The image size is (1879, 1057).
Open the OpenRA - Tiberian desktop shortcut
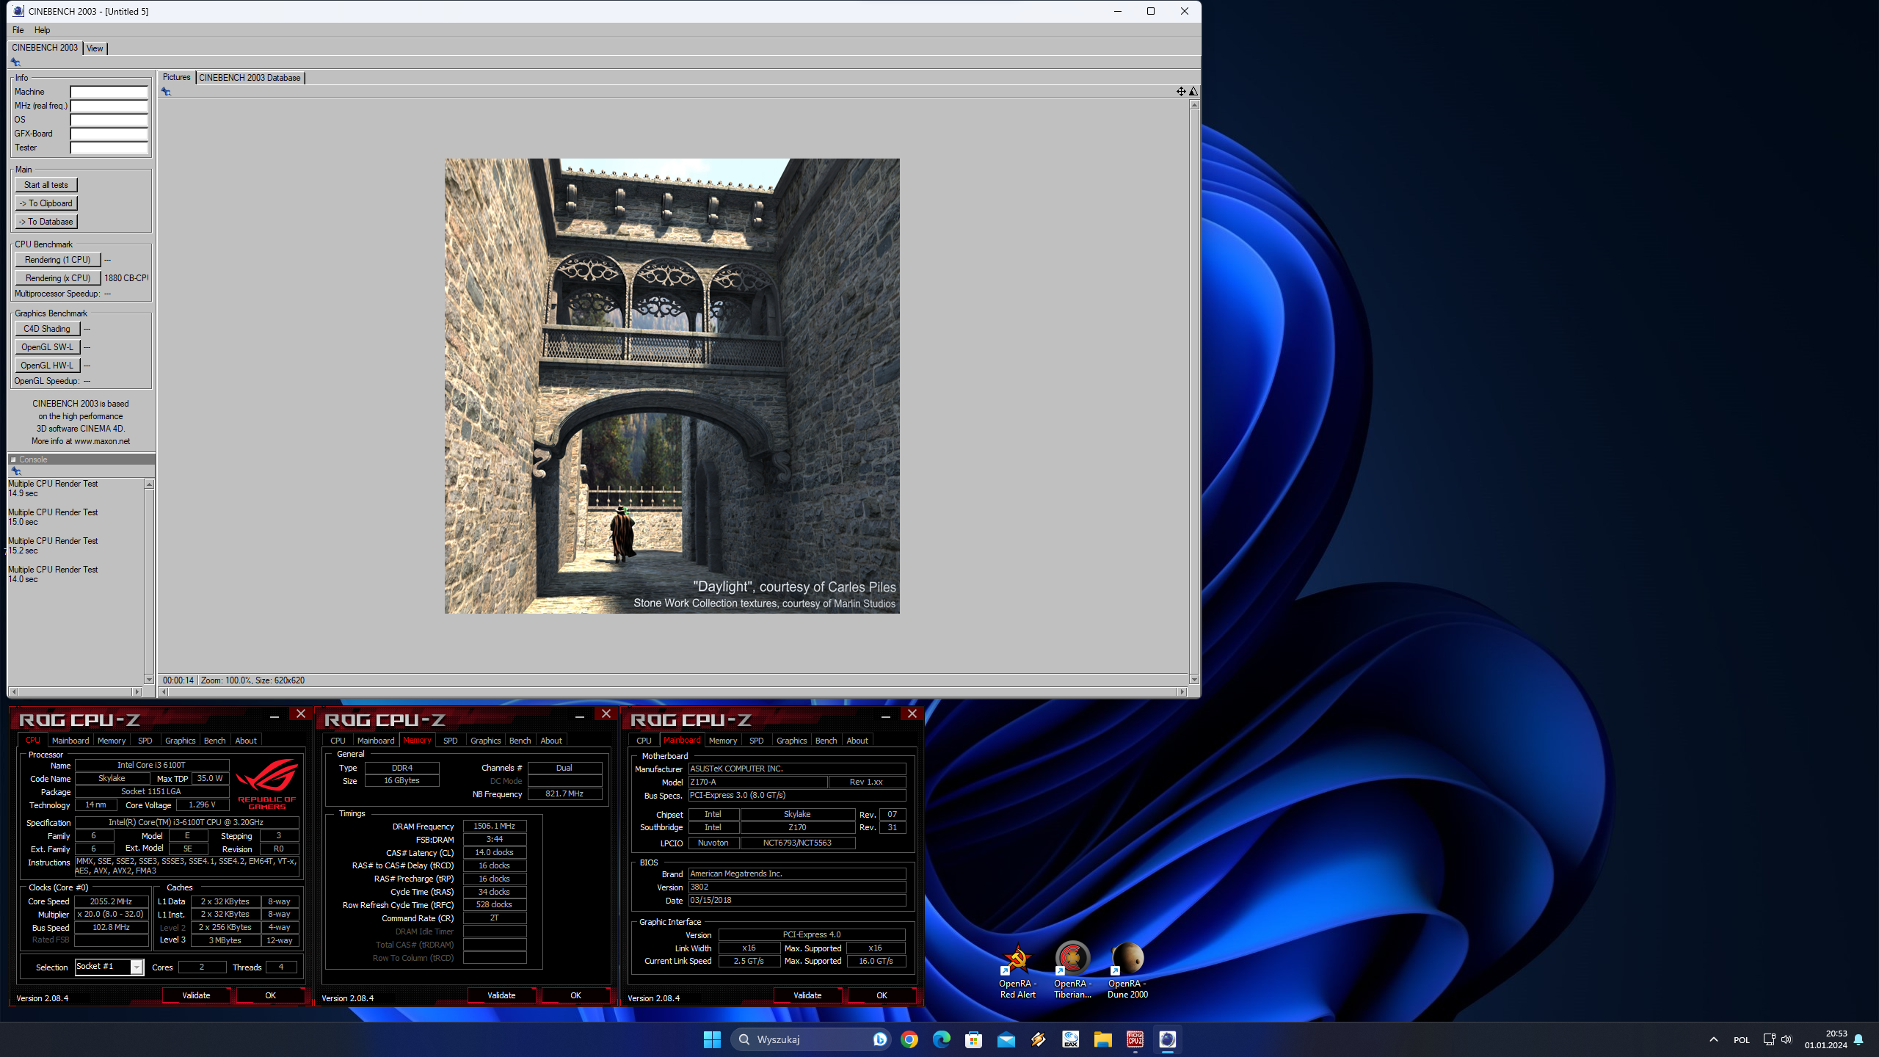point(1072,970)
